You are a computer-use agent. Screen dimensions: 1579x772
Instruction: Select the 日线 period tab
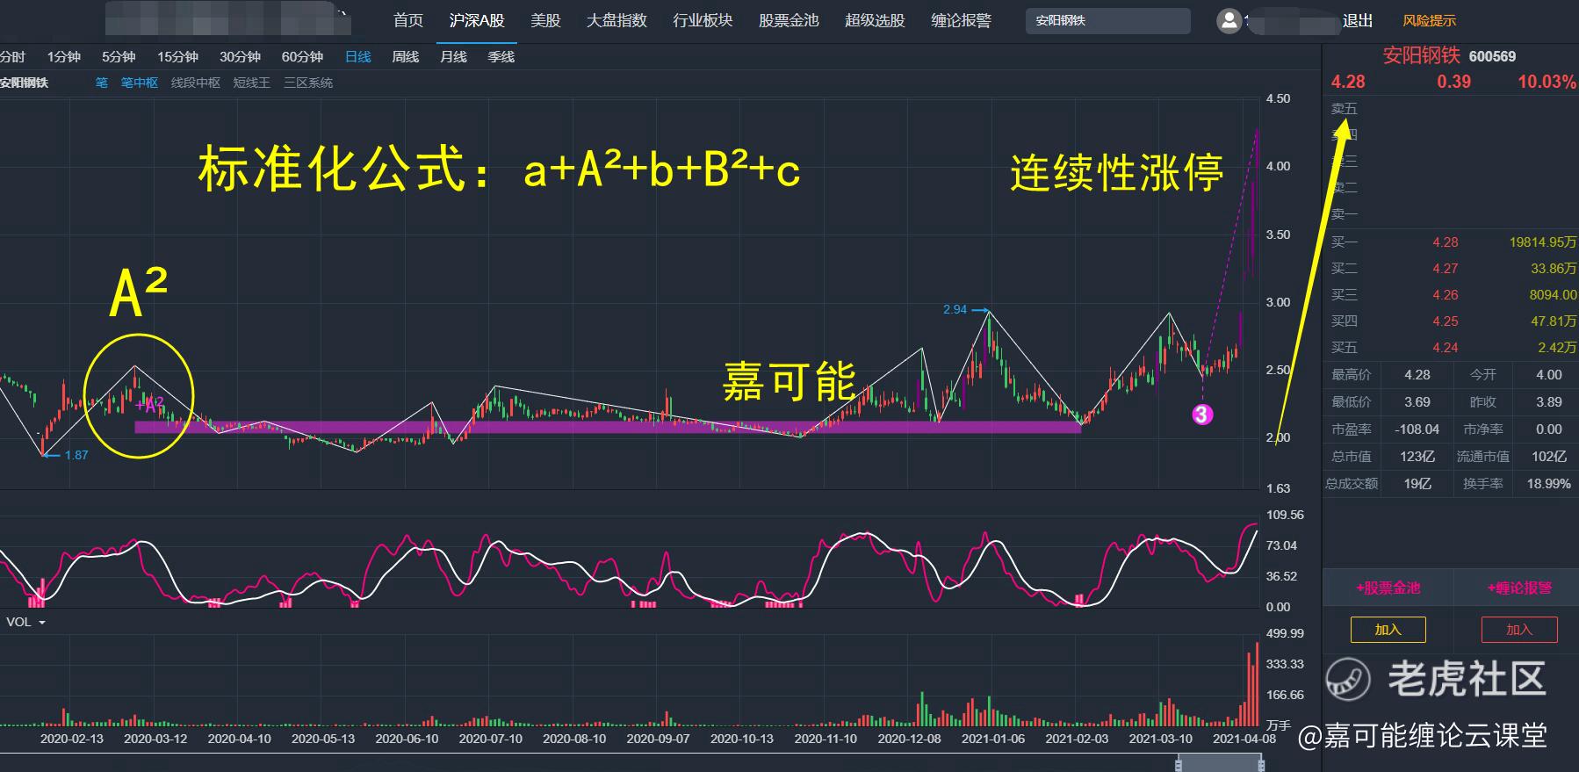358,57
